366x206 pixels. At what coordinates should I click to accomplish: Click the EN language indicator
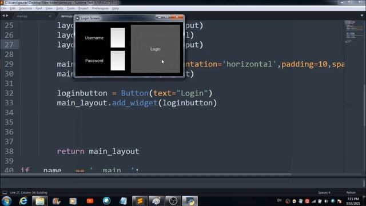(x=279, y=200)
